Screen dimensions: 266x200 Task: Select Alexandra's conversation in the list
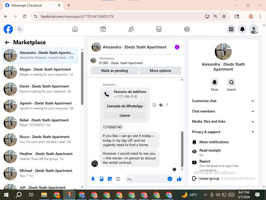[40, 55]
